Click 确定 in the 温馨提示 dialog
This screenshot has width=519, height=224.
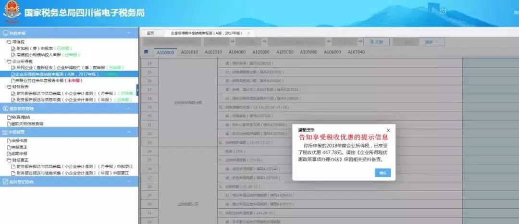pyautogui.click(x=383, y=173)
